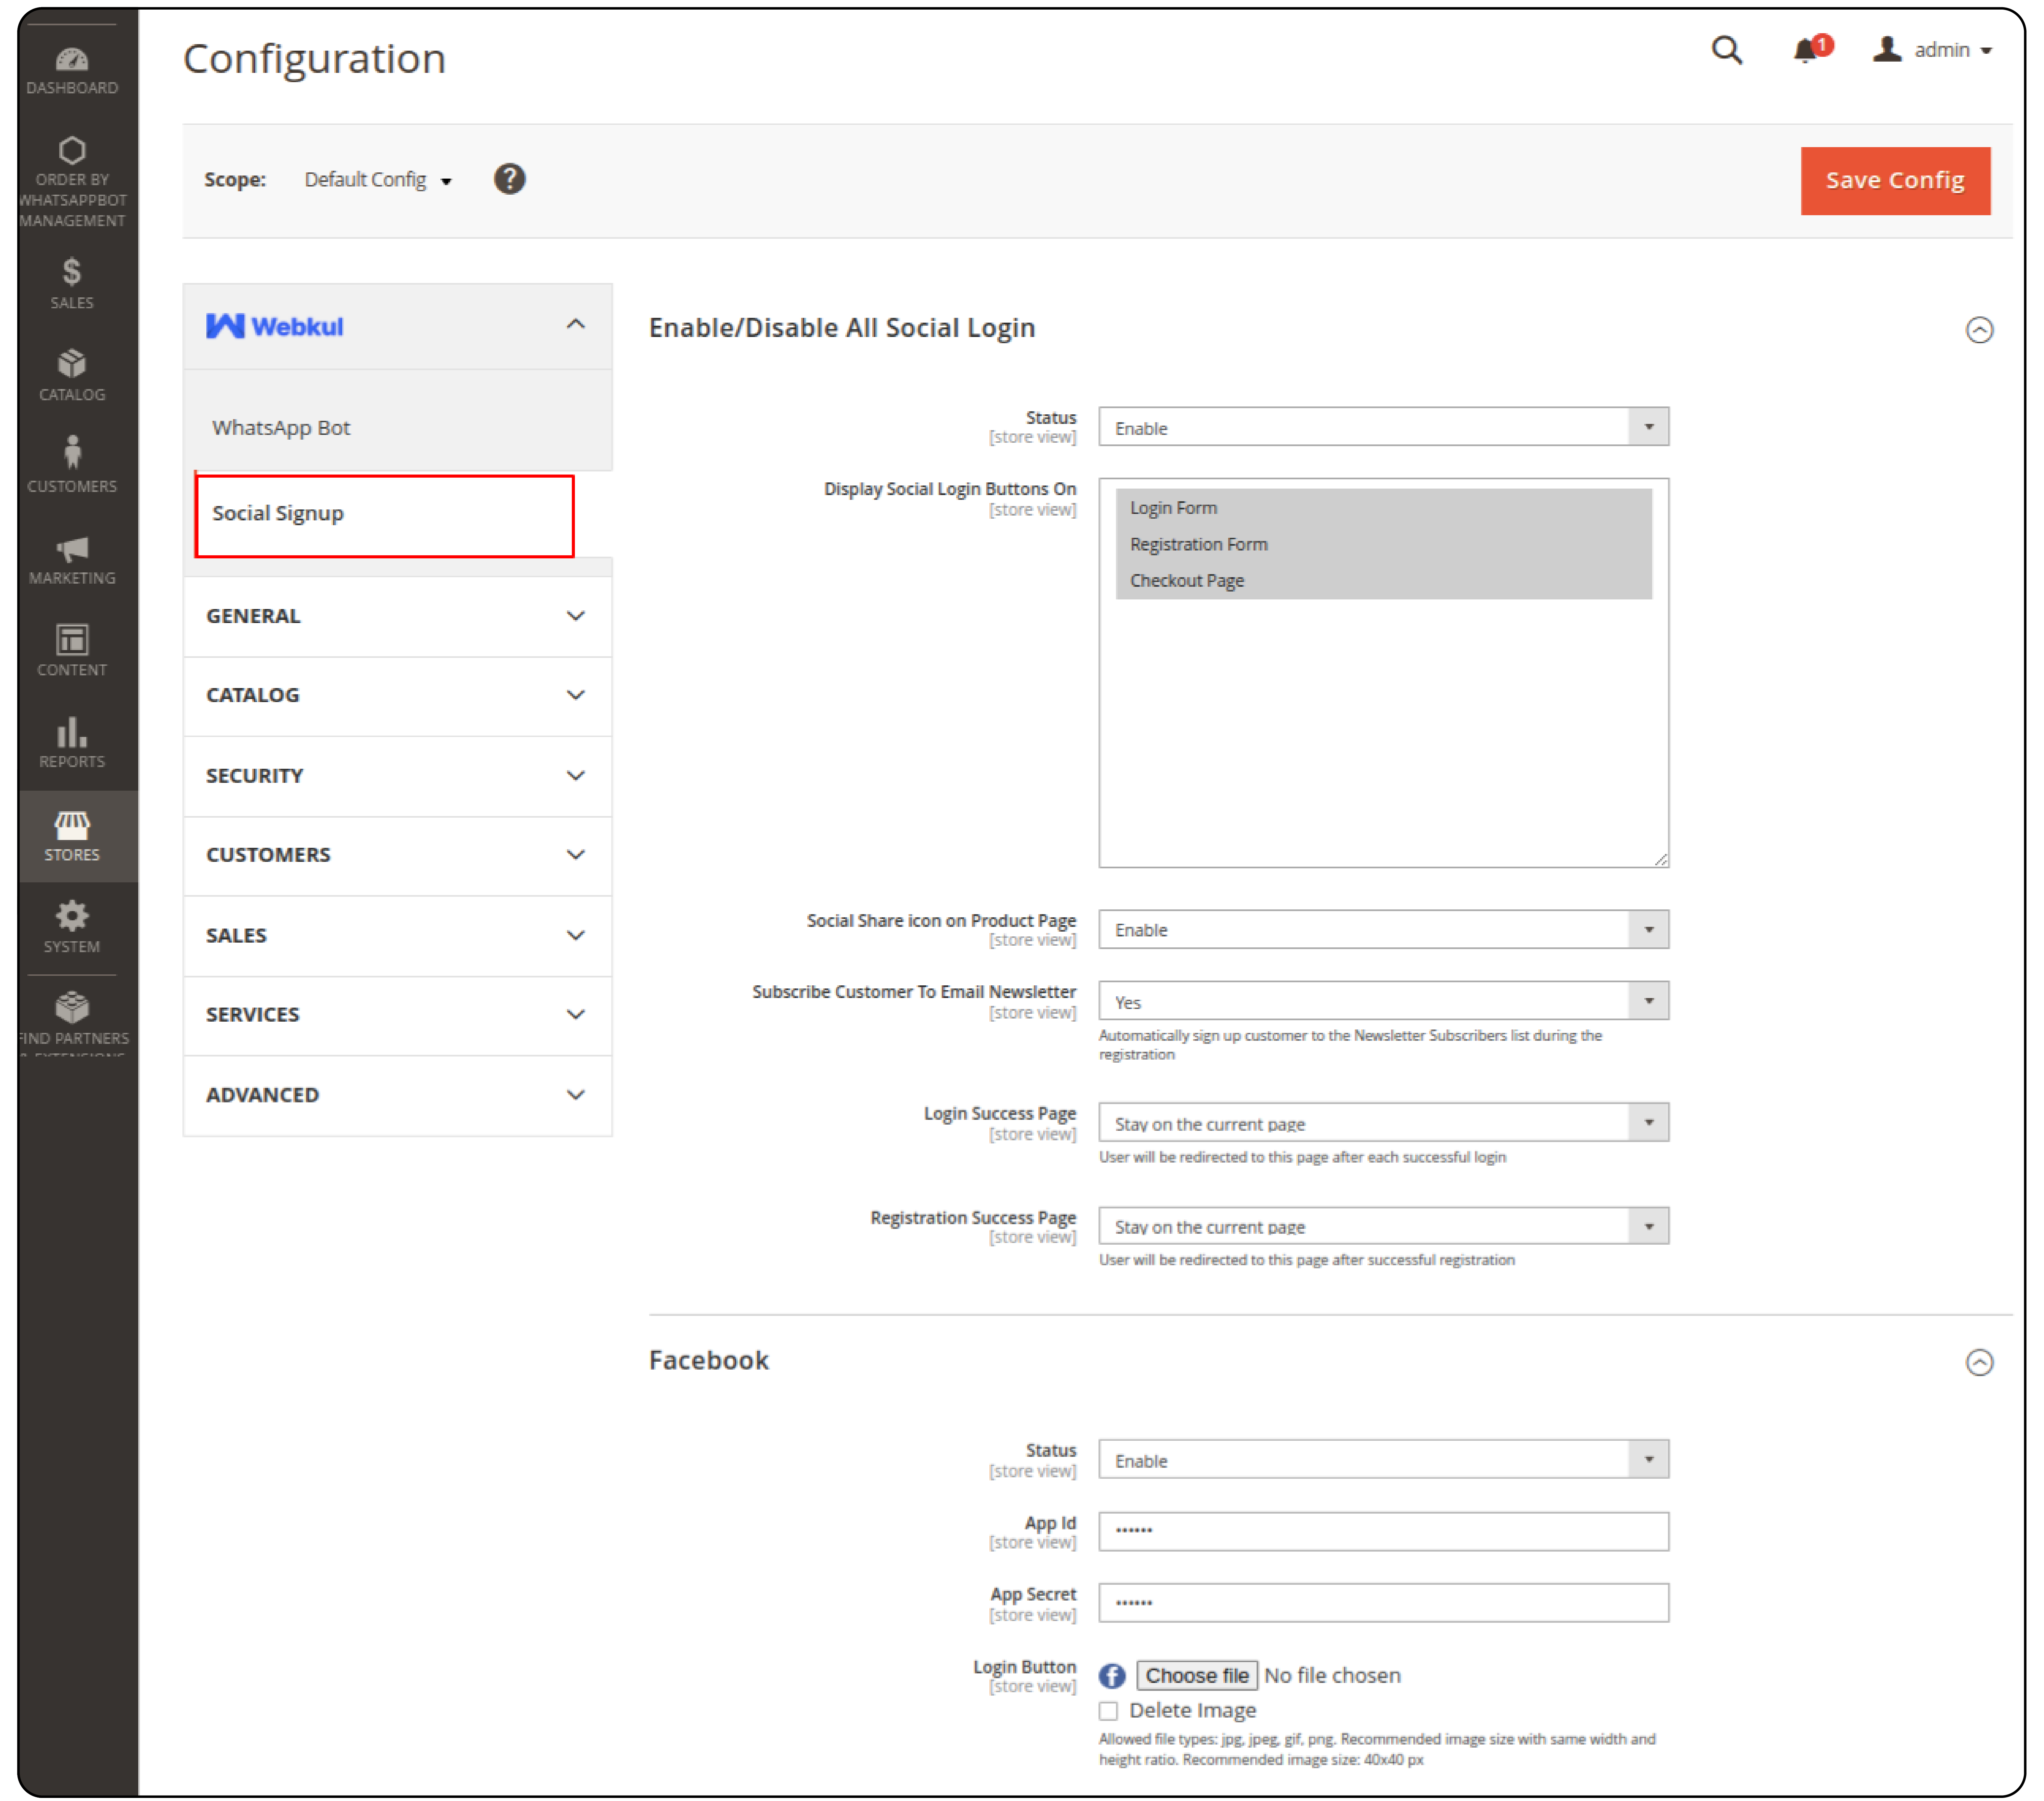2044x1801 pixels.
Task: Click the scope help question mark icon
Action: coord(510,179)
